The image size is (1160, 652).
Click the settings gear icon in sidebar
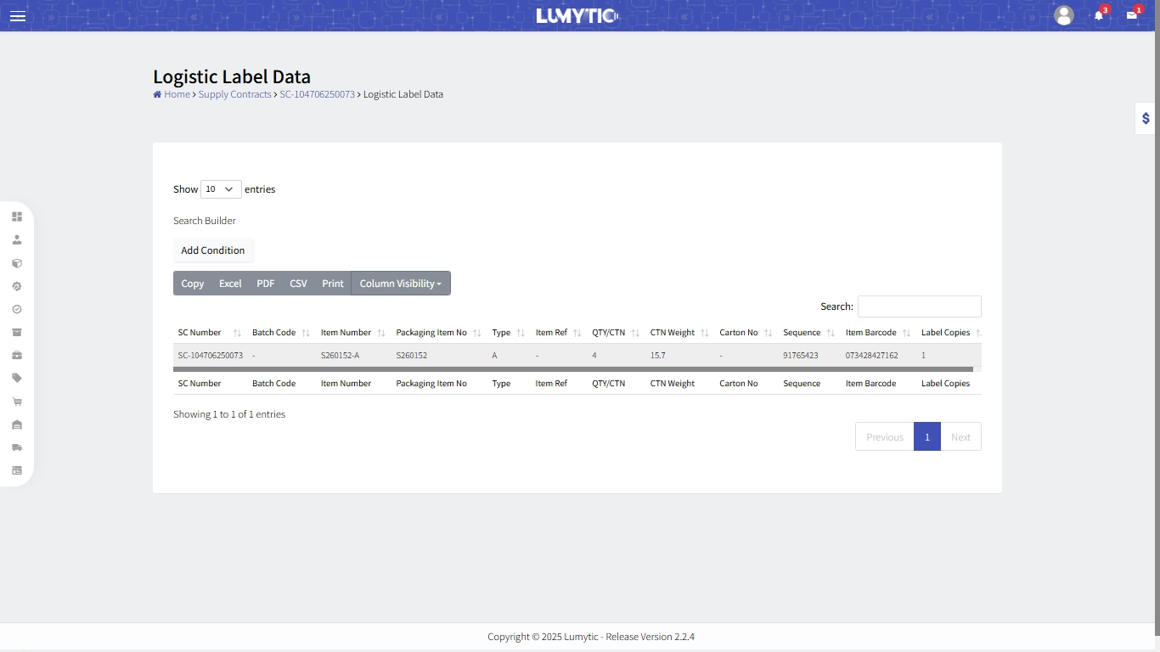pyautogui.click(x=17, y=286)
